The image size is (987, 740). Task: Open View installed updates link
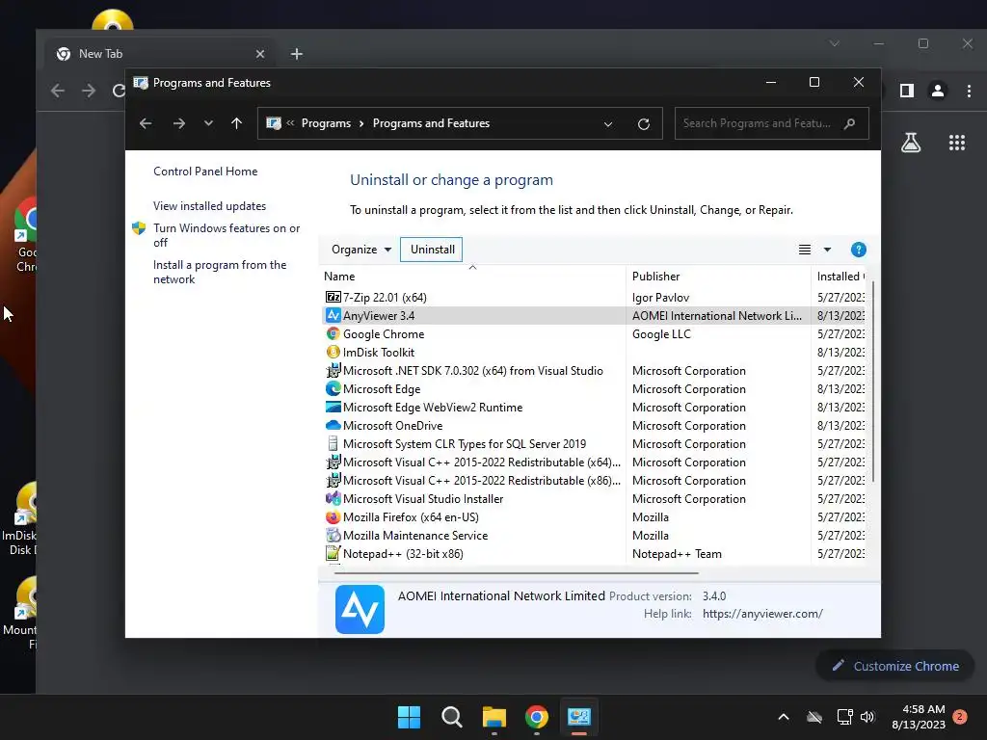point(209,206)
